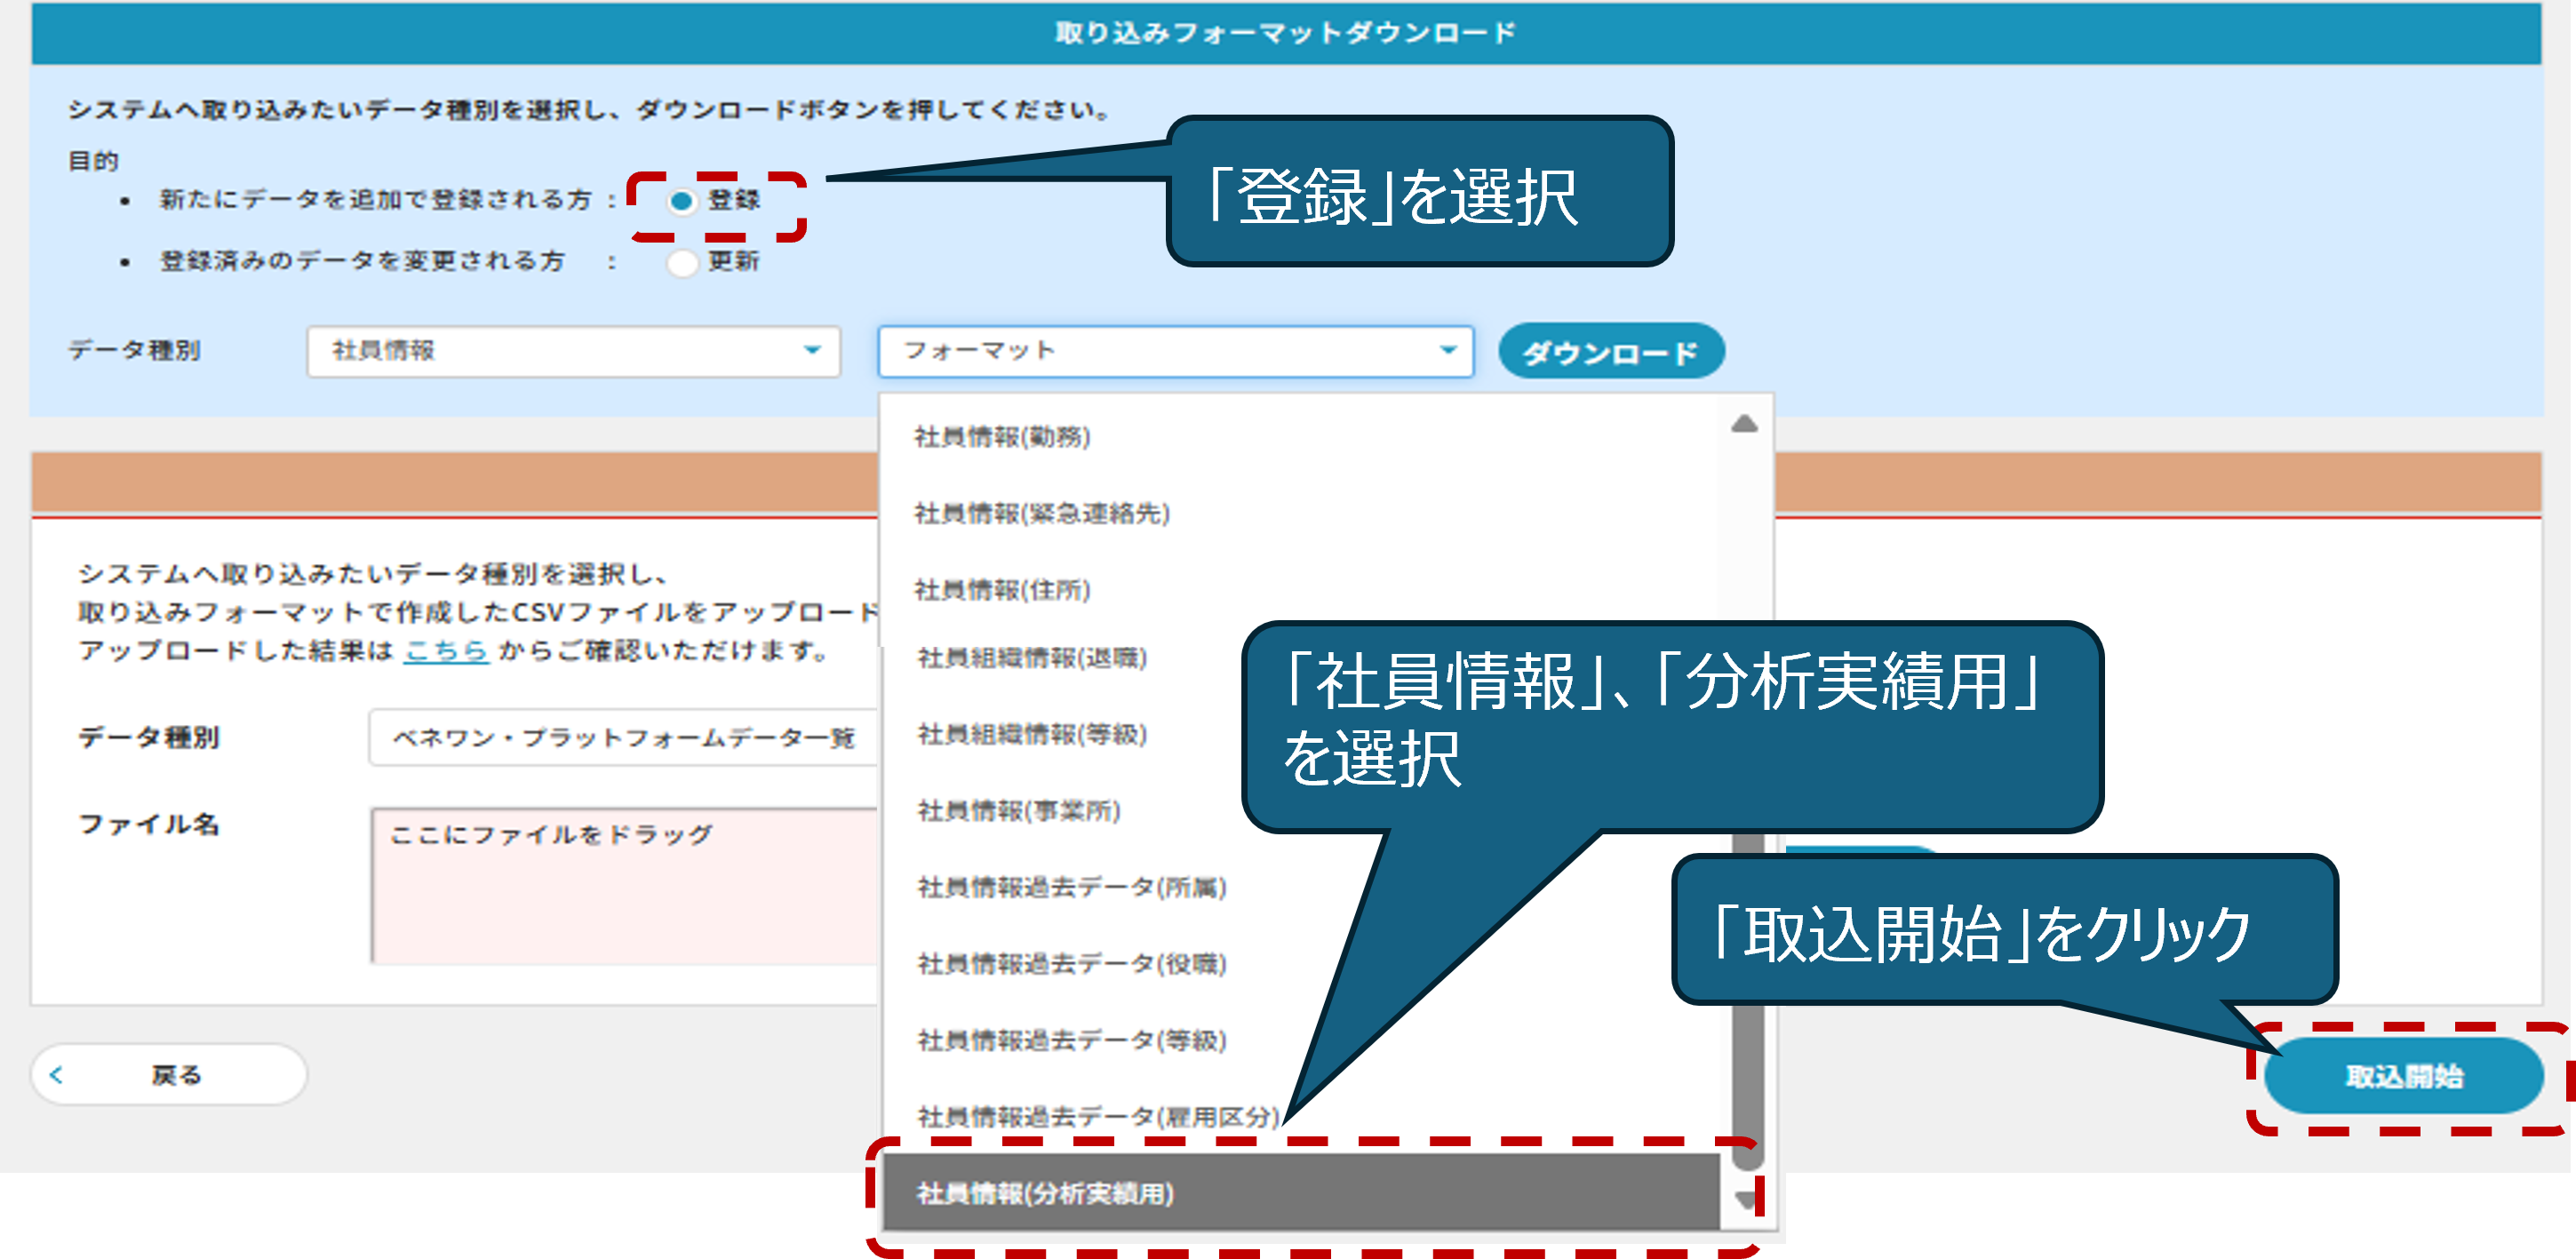The height and width of the screenshot is (1259, 2576).
Task: Select the 更新 radio button
Action: pos(682,263)
